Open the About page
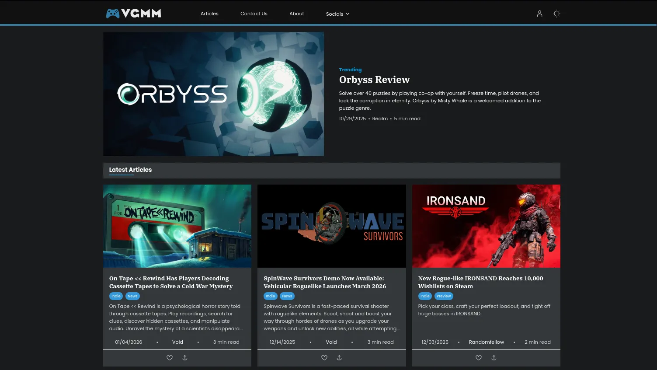Screen dimensions: 657x370 pyautogui.click(x=297, y=14)
